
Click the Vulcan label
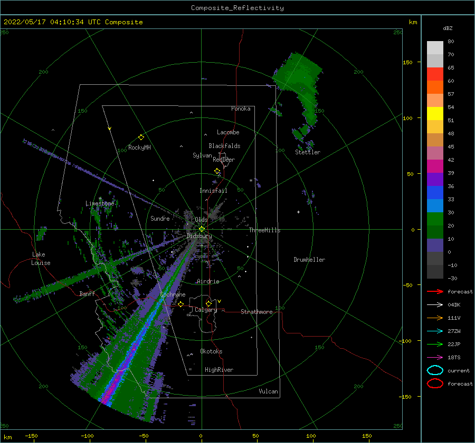(x=268, y=391)
